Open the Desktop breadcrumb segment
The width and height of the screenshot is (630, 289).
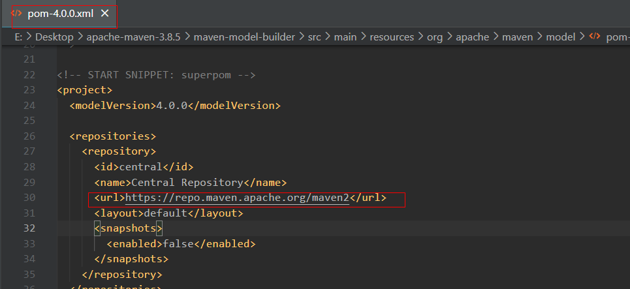coord(54,37)
